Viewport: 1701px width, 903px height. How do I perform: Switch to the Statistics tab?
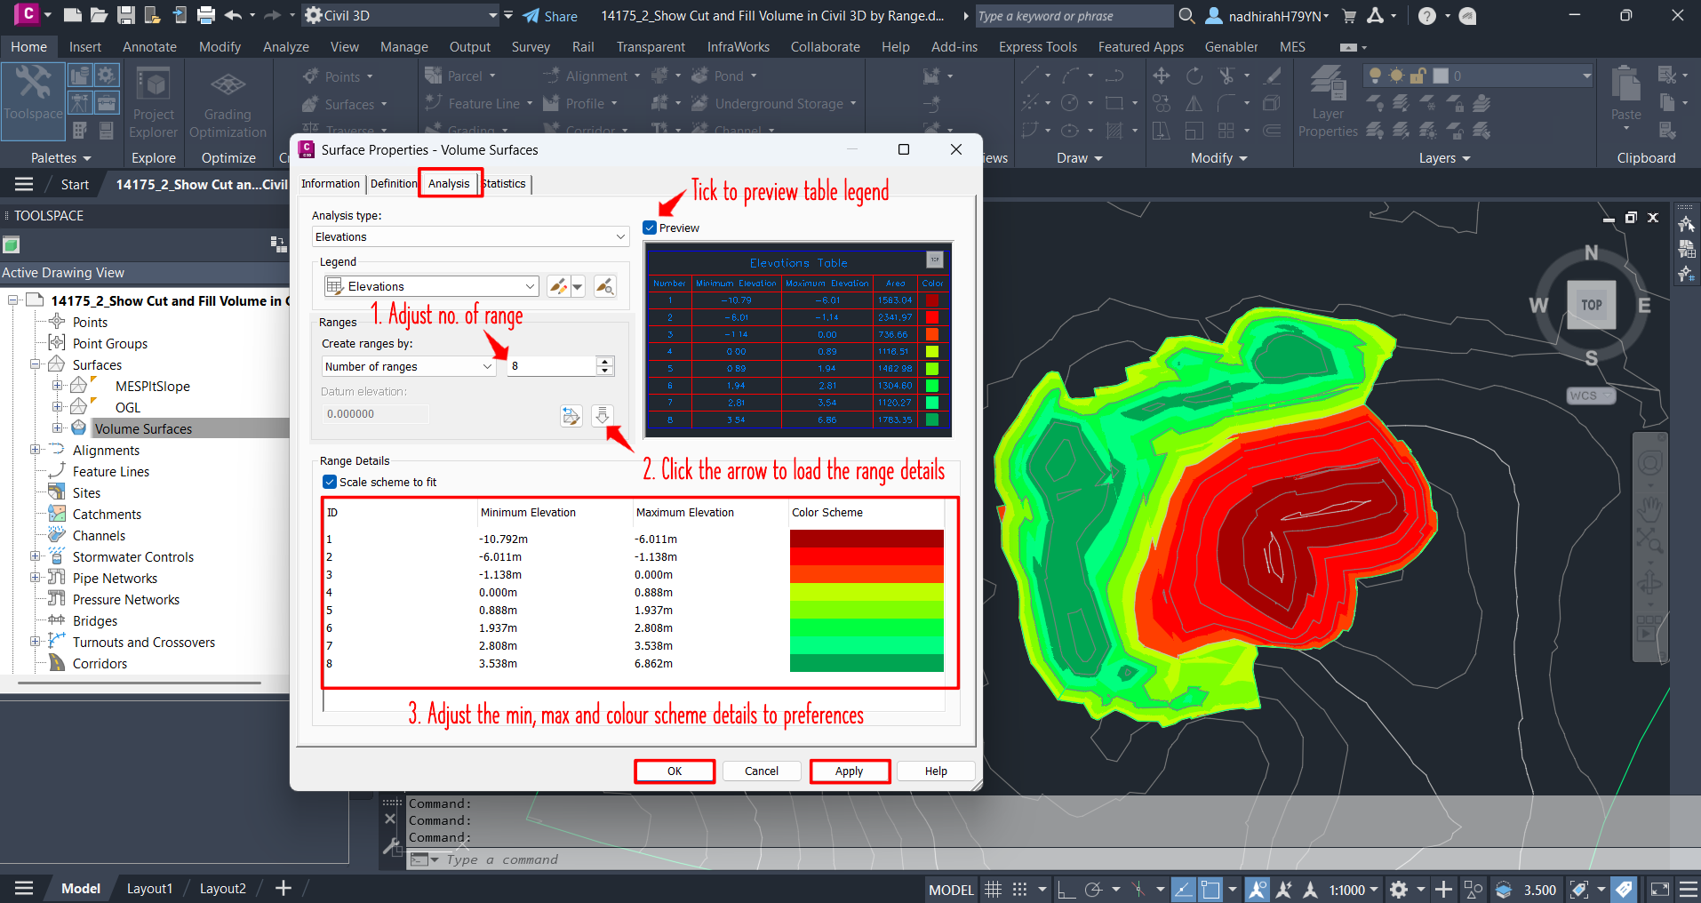pos(506,183)
